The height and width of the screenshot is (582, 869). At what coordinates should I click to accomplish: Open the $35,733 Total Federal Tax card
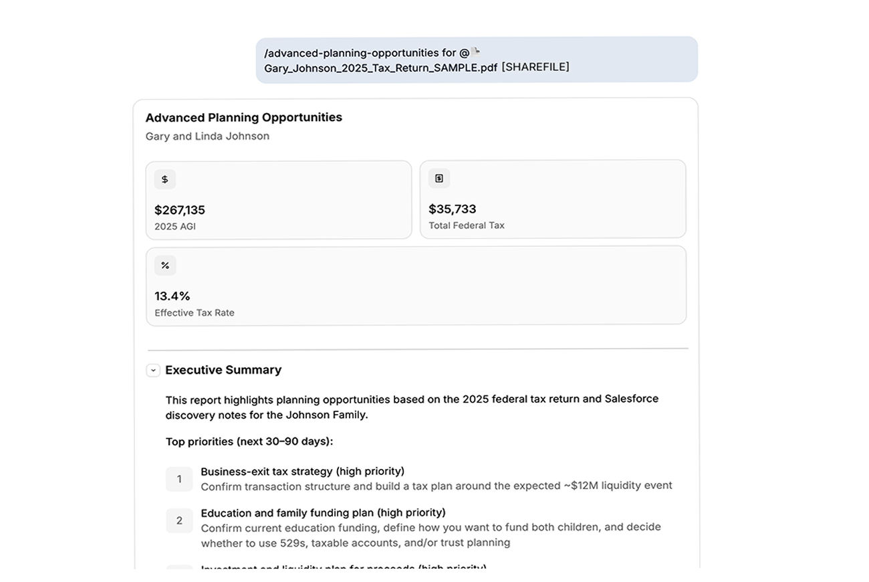pyautogui.click(x=553, y=199)
